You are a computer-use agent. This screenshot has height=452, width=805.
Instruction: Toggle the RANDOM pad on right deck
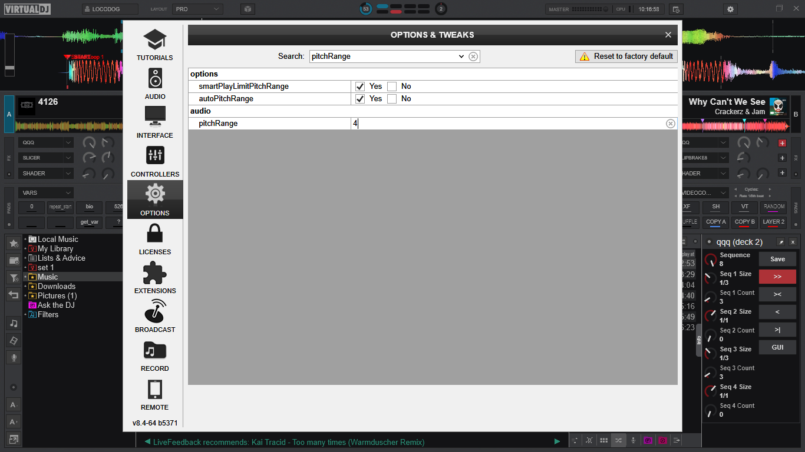pos(774,207)
